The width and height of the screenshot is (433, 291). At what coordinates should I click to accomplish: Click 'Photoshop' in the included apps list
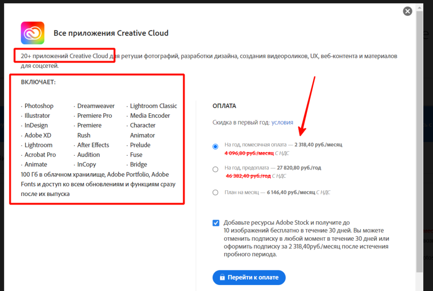pyautogui.click(x=39, y=106)
